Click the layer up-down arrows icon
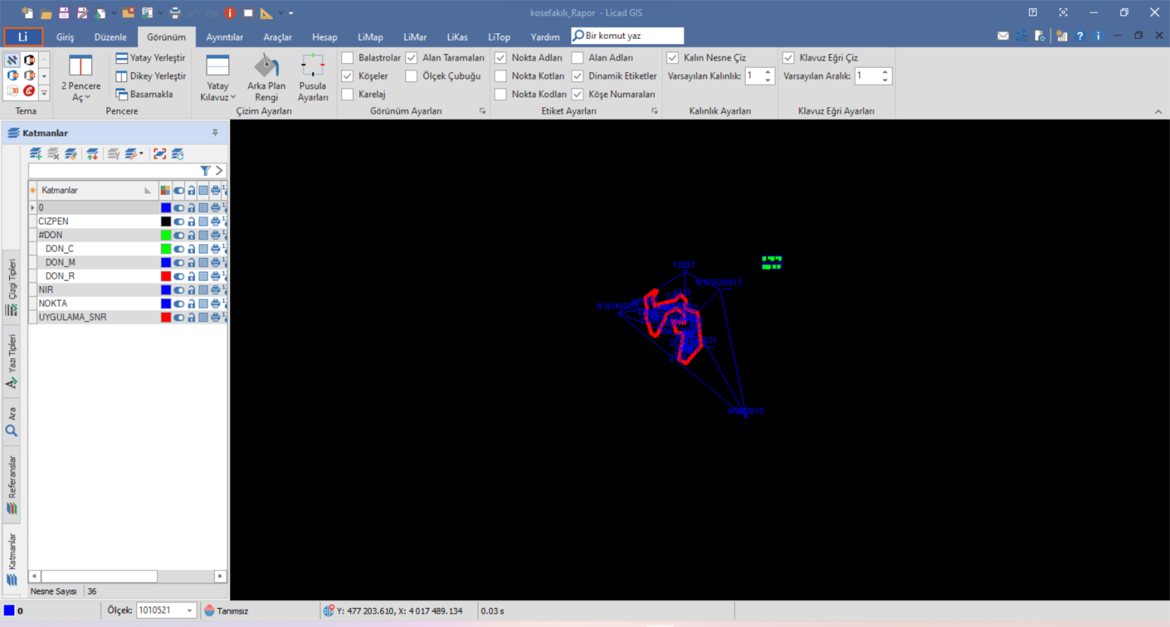This screenshot has width=1170, height=627. 93,154
